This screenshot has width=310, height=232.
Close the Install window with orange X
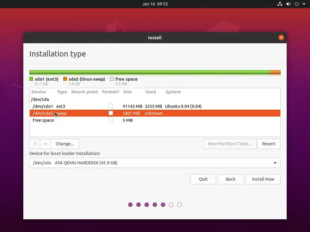pos(281,37)
